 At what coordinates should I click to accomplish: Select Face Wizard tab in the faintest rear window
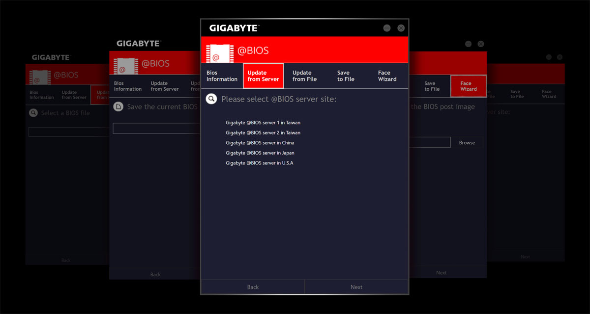[549, 94]
